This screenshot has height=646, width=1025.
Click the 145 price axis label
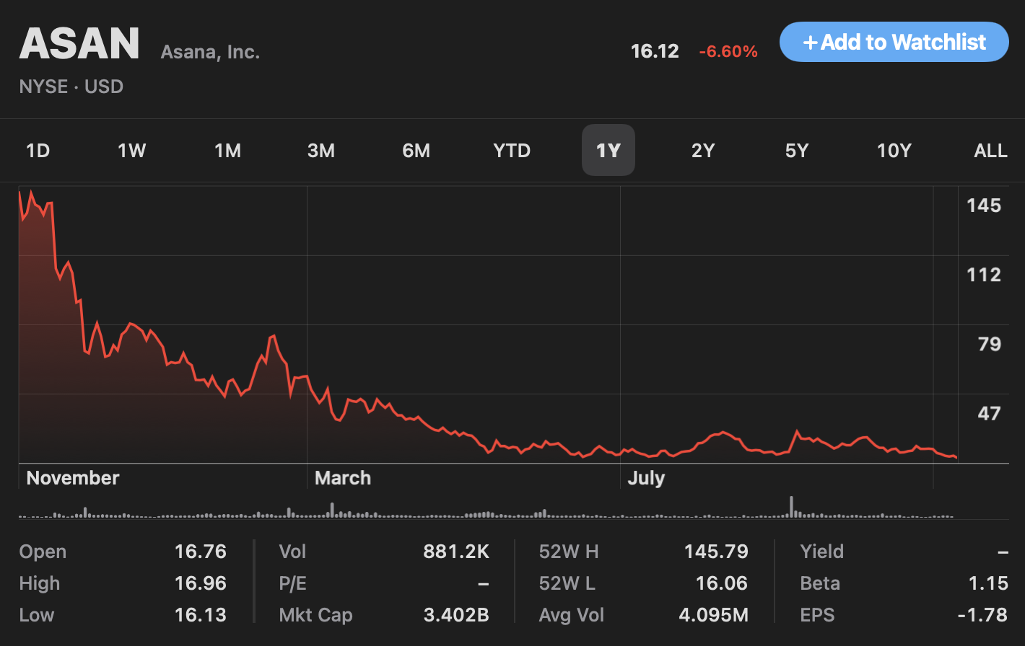point(984,205)
